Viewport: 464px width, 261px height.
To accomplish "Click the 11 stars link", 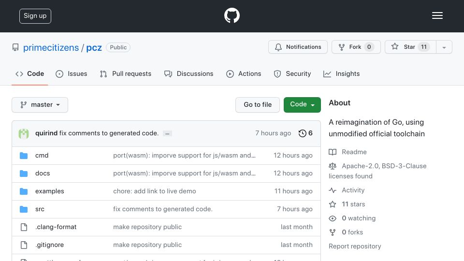I will pos(353,204).
